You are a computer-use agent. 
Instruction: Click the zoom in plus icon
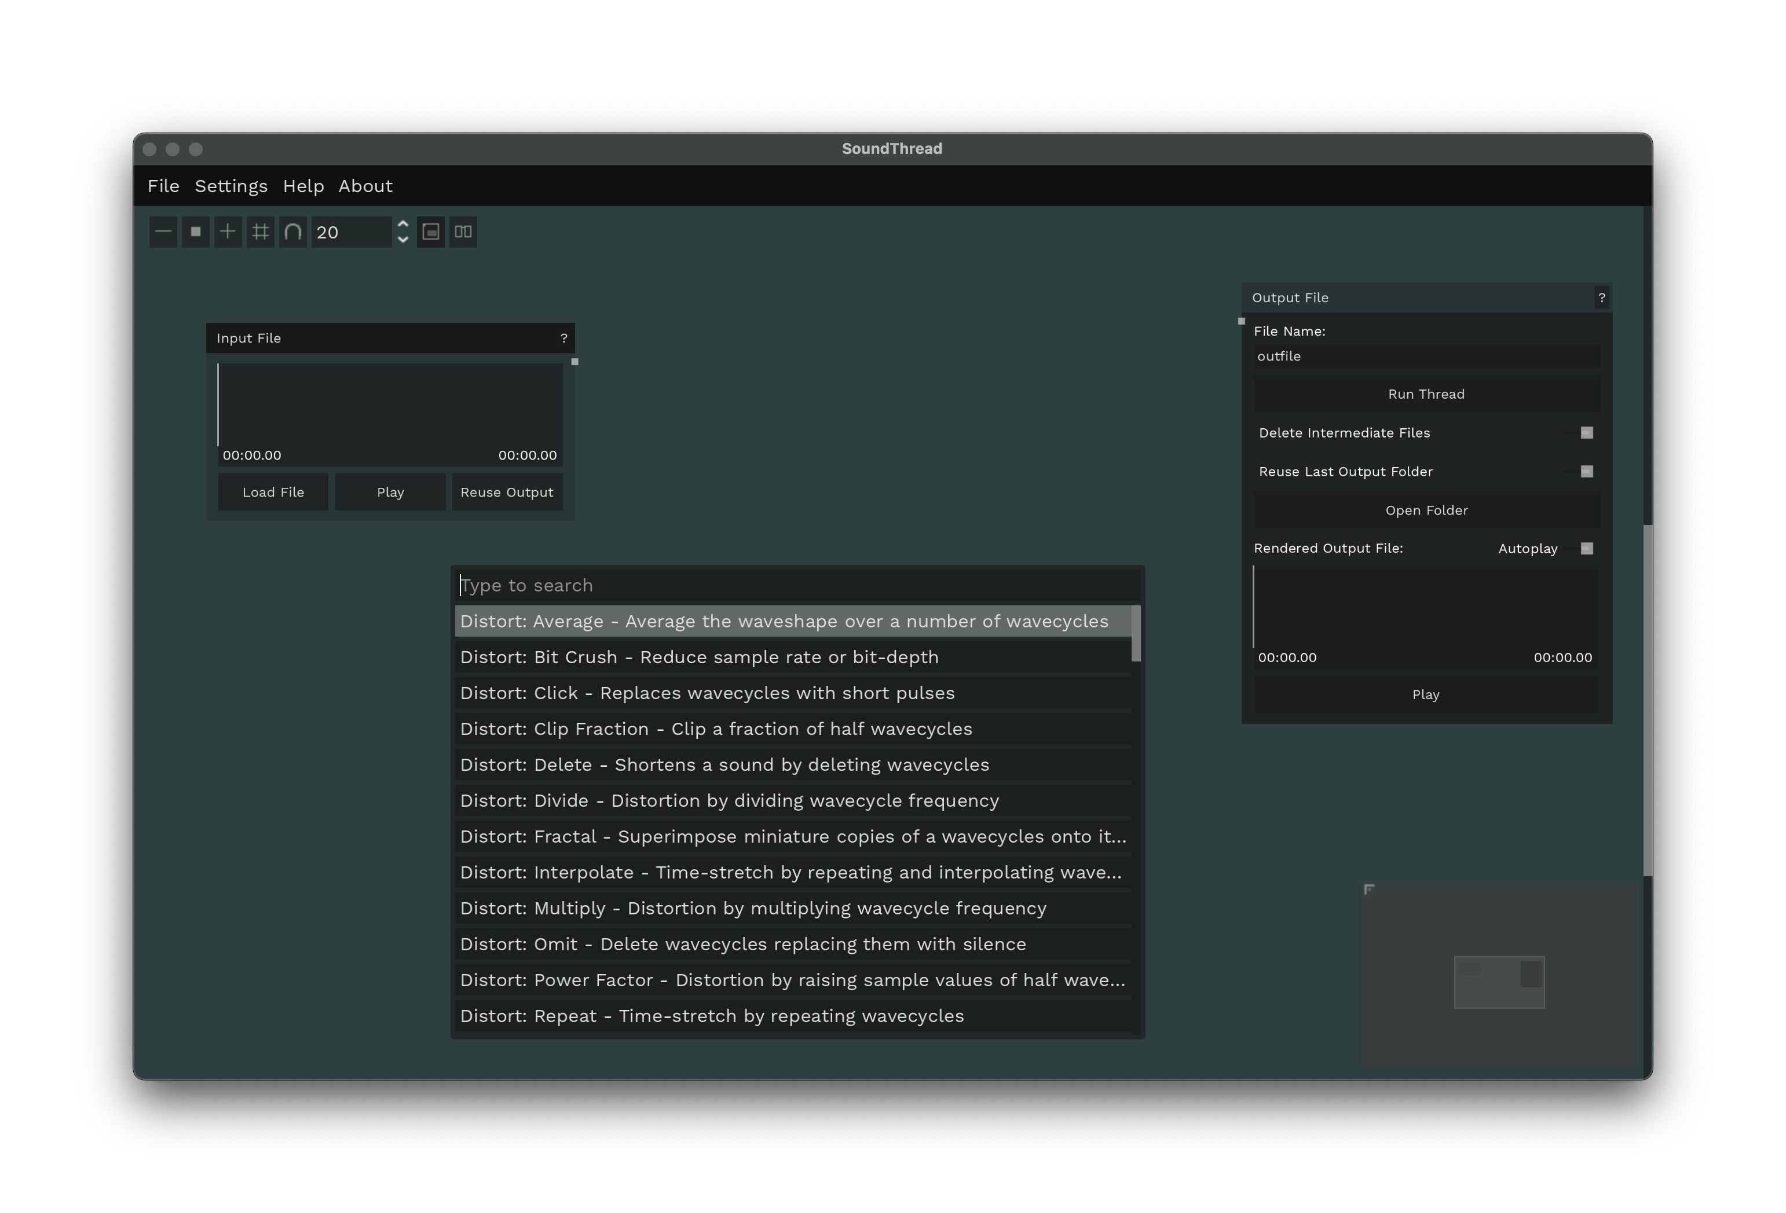point(228,232)
